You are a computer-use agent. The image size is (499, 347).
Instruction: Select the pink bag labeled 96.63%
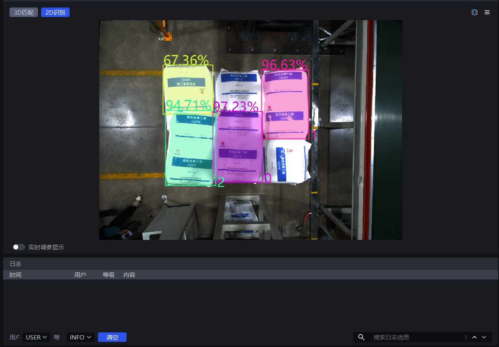[x=285, y=105]
